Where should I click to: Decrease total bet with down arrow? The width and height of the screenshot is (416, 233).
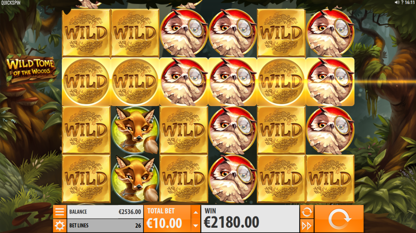click(195, 226)
